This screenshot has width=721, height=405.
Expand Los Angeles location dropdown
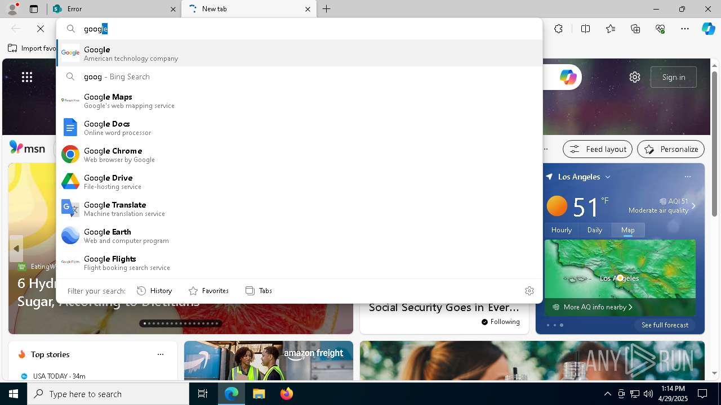[608, 177]
